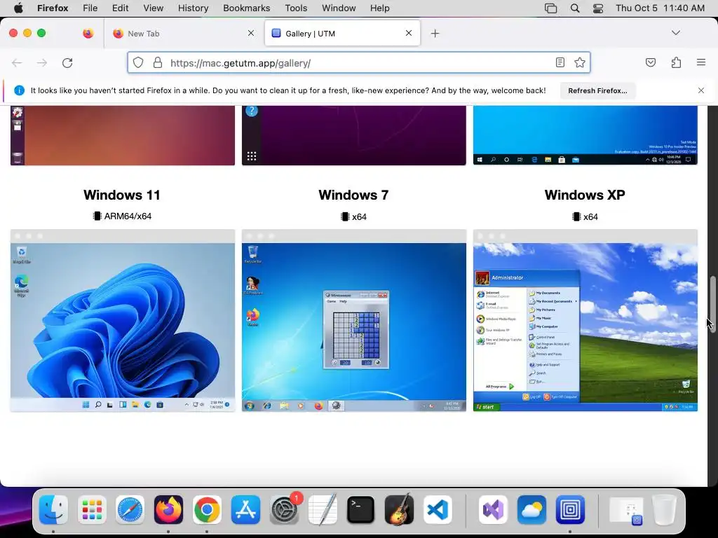Screen dimensions: 718x538
Task: Go forward with the browser forward arrow
Action: 42,62
